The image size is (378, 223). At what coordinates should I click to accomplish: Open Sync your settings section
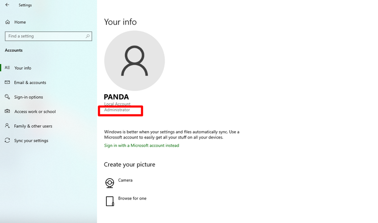click(31, 140)
